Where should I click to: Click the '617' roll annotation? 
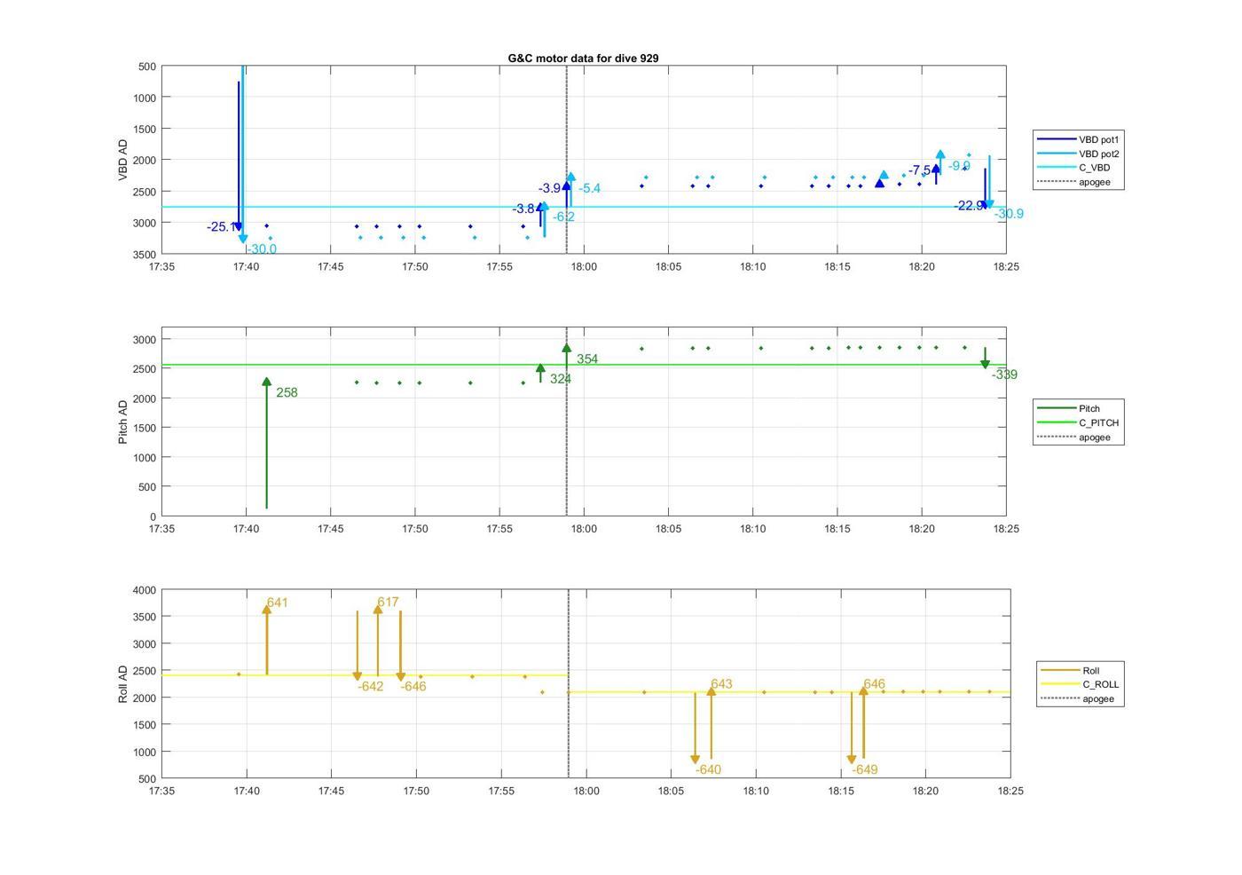(388, 603)
